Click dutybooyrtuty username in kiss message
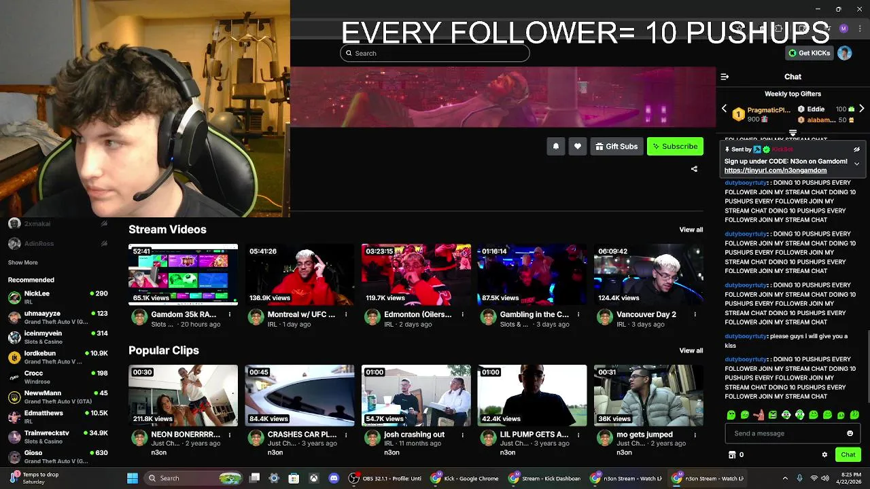 (746, 336)
